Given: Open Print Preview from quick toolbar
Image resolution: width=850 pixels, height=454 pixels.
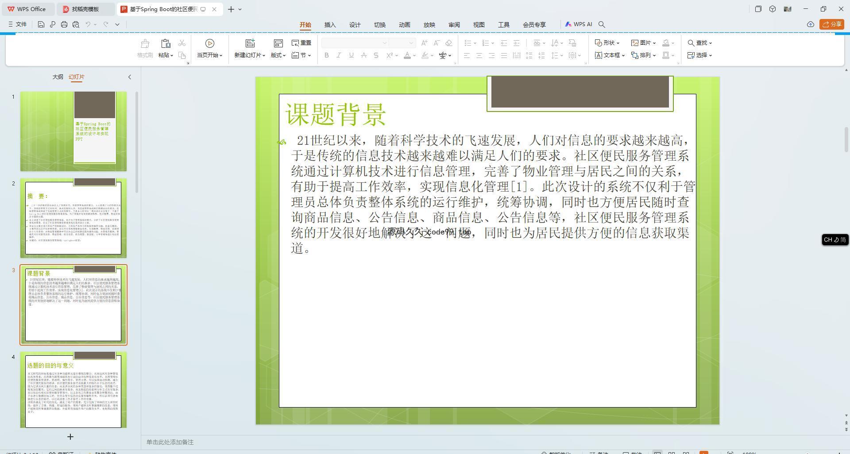Looking at the screenshot, I should tap(76, 24).
